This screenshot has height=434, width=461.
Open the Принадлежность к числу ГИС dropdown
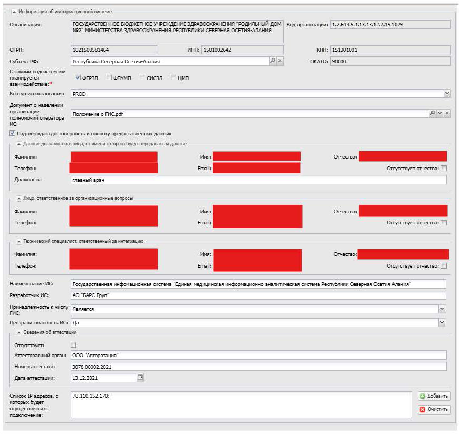click(x=442, y=309)
